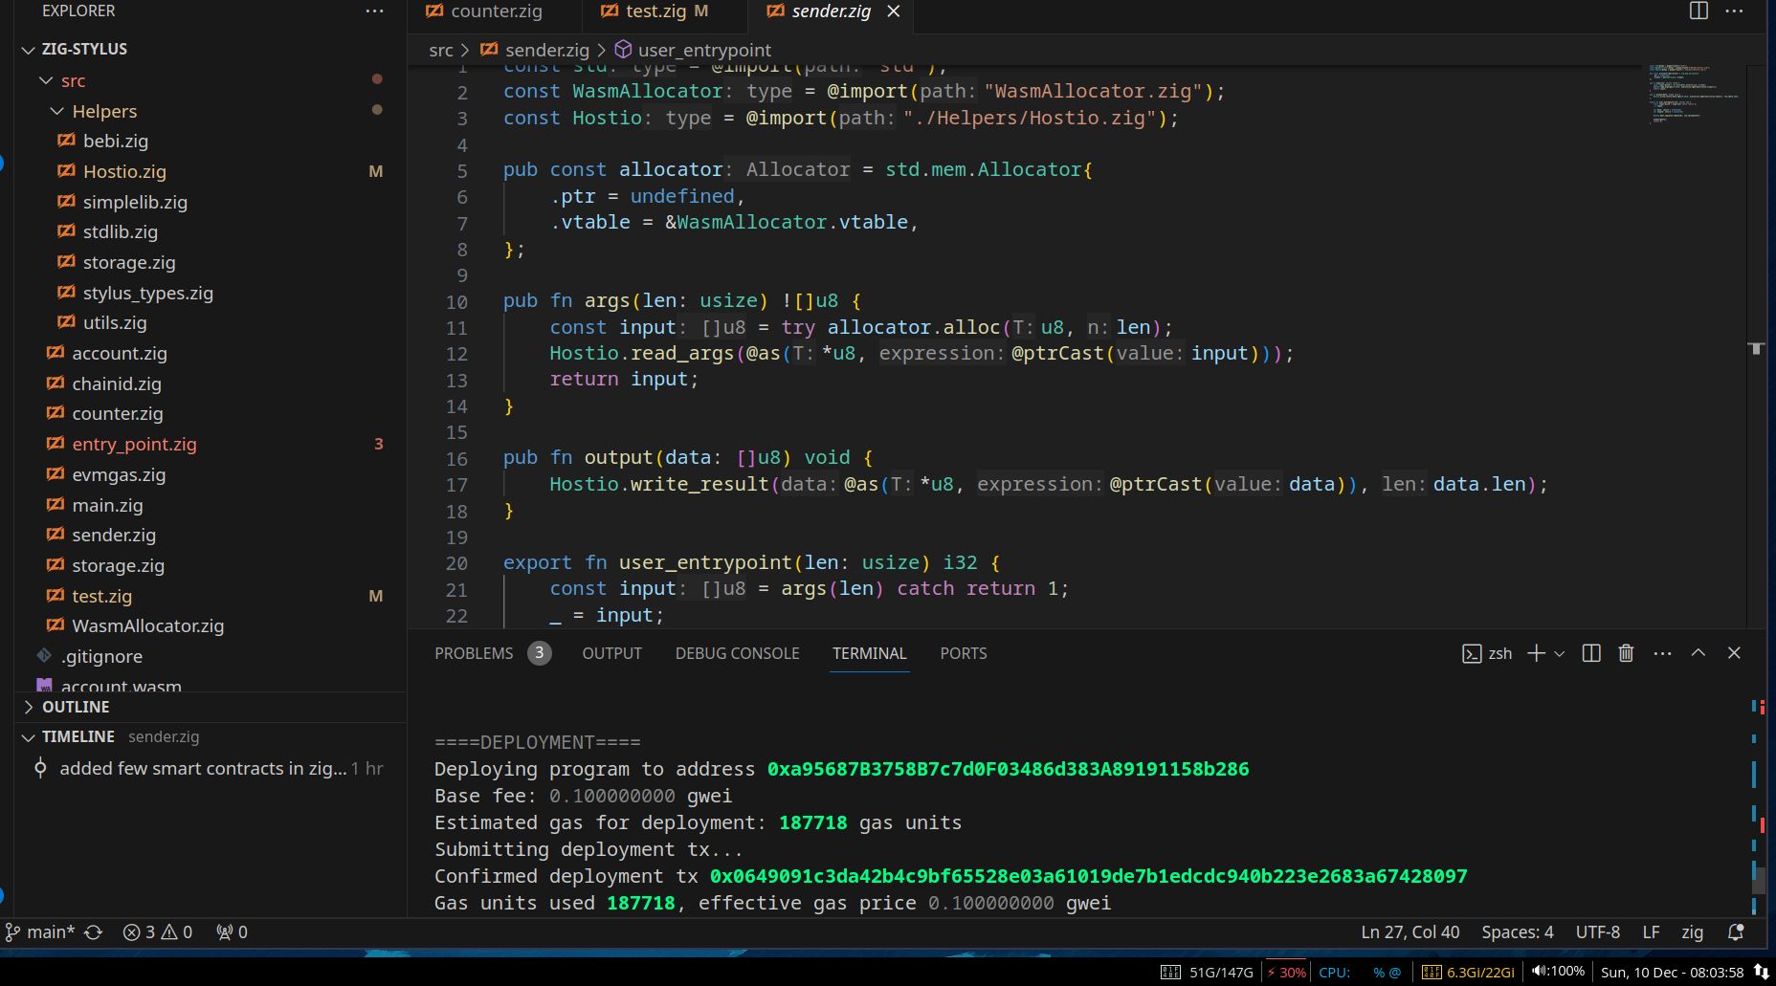Go to line via Ln 27, Col 40
This screenshot has width=1776, height=986.
pos(1410,931)
